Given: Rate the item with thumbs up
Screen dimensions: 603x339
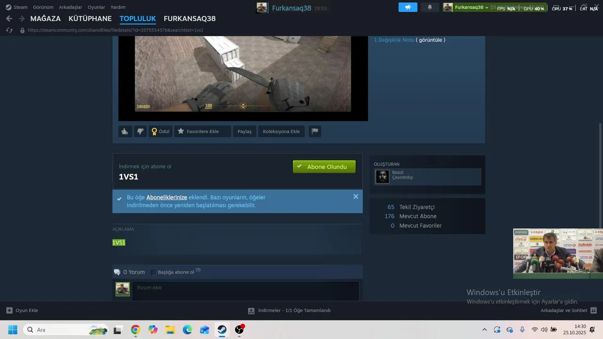Looking at the screenshot, I should tap(125, 131).
